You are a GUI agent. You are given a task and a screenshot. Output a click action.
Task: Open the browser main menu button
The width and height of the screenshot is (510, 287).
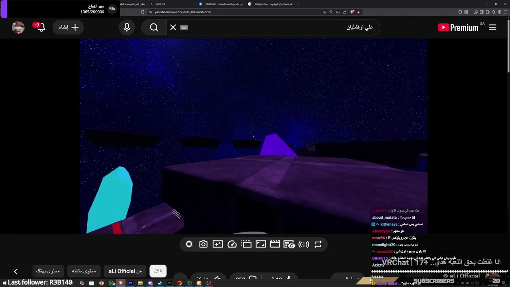pyautogui.click(x=506, y=12)
